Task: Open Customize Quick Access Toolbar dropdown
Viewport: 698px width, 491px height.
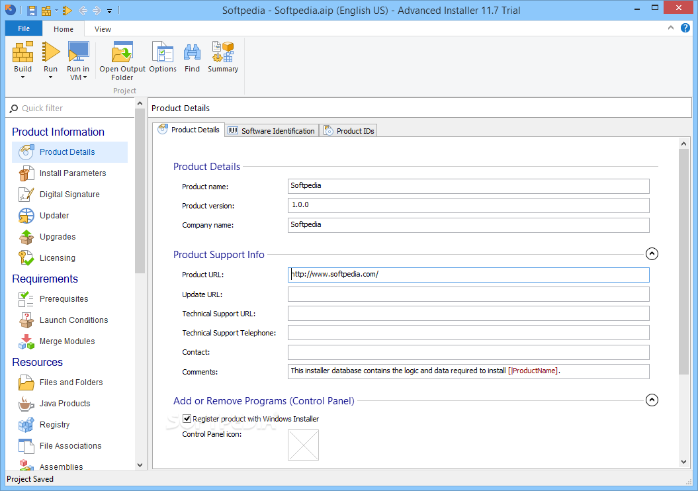Action: point(110,11)
